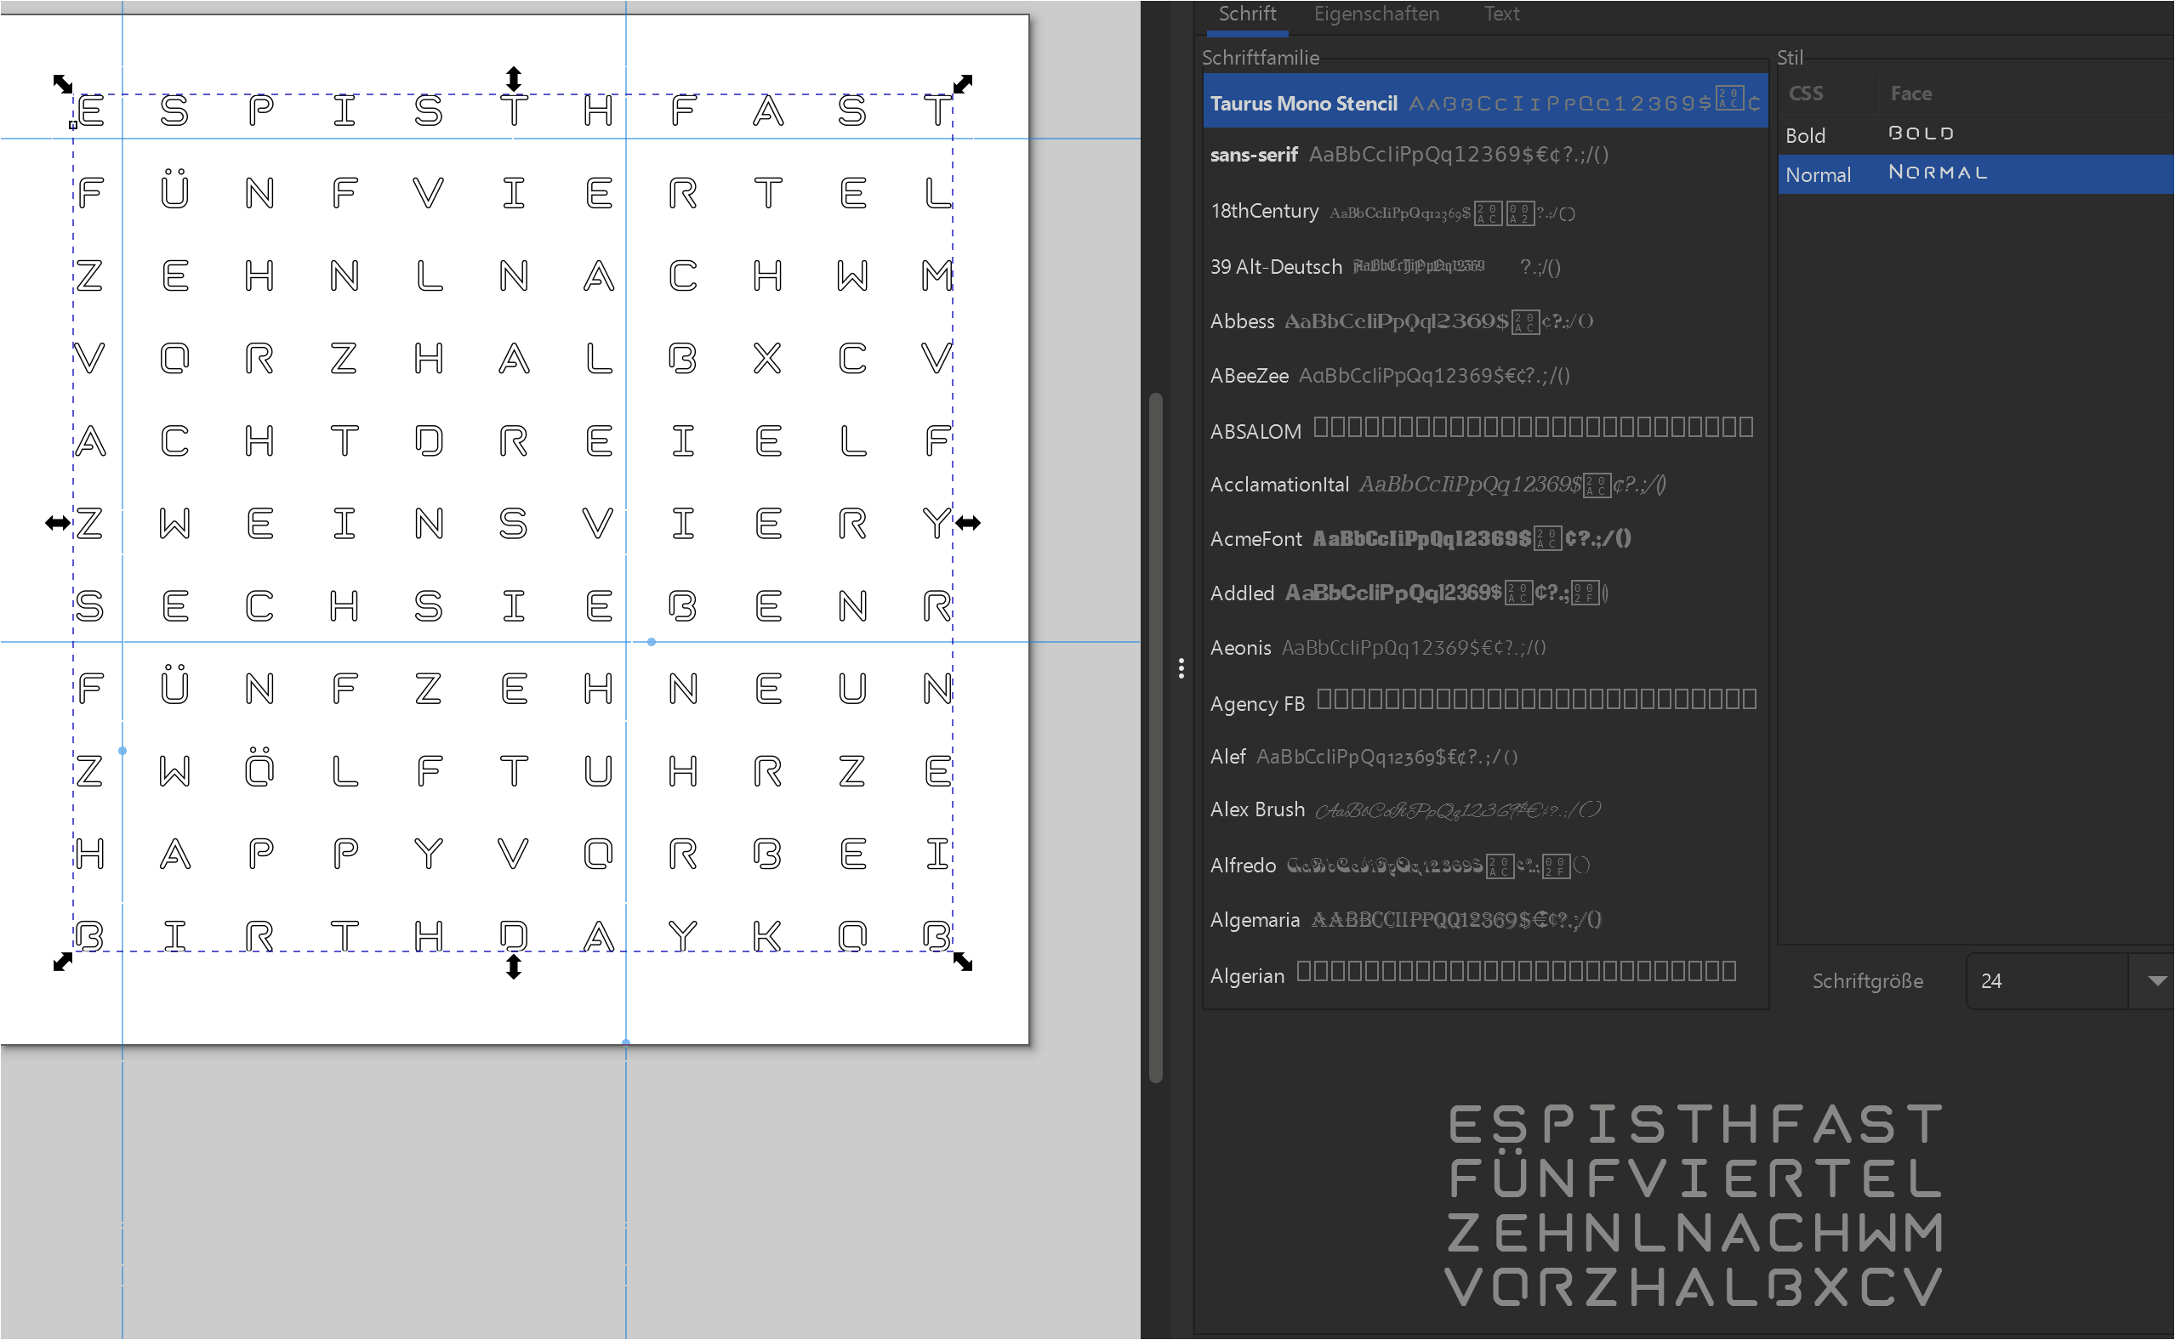Open the Eigenschaften tab
The width and height of the screenshot is (2175, 1340).
coord(1376,14)
